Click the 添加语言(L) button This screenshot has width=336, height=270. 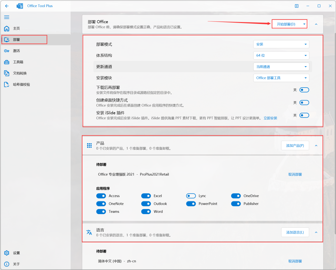(295, 232)
